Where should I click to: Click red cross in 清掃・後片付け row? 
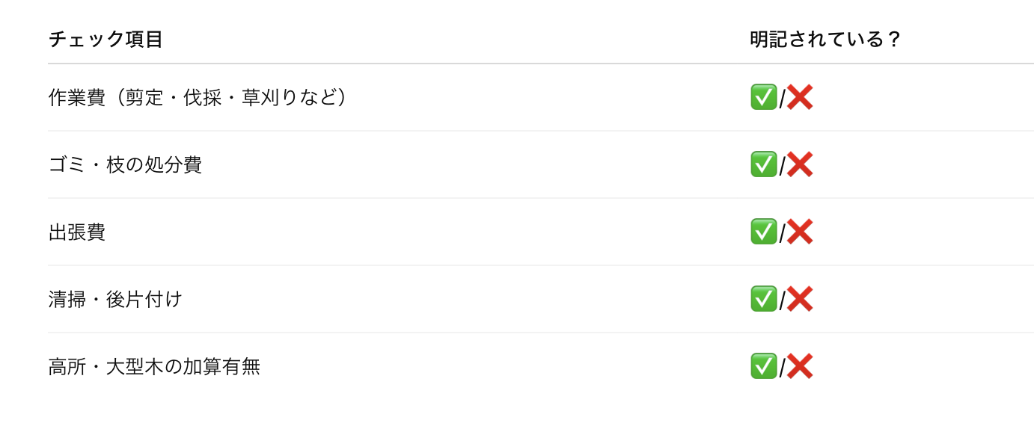[800, 299]
